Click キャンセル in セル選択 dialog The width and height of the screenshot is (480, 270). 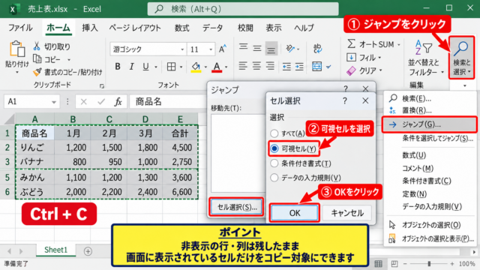[347, 213]
